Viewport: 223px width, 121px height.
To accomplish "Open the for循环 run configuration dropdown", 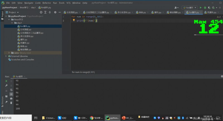I will (x=190, y=8).
